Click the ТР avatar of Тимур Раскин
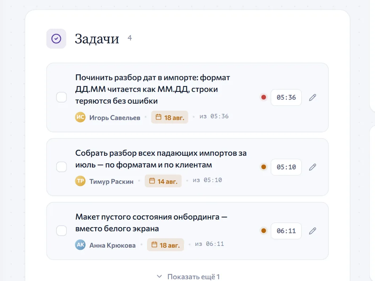This screenshot has width=375, height=281. 80,181
